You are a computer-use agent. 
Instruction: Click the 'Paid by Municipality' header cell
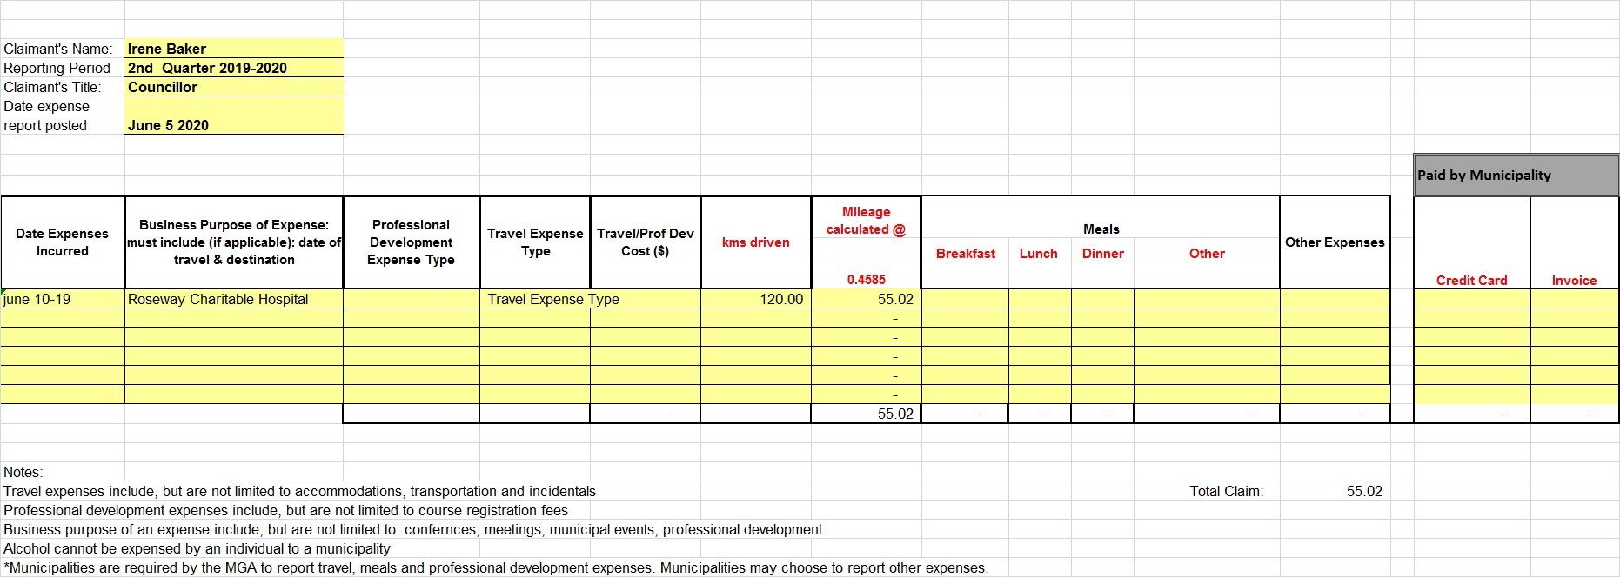point(1516,175)
